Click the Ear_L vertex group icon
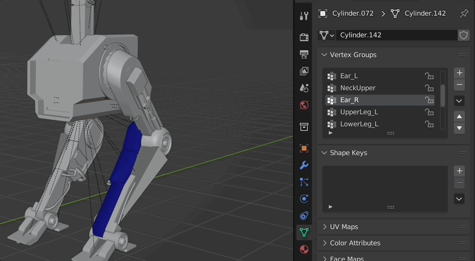This screenshot has height=261, width=475. tap(332, 76)
